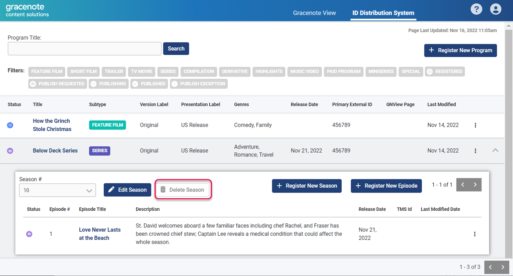
Task: Toggle the FEATURE FILM filter chip
Action: click(47, 71)
